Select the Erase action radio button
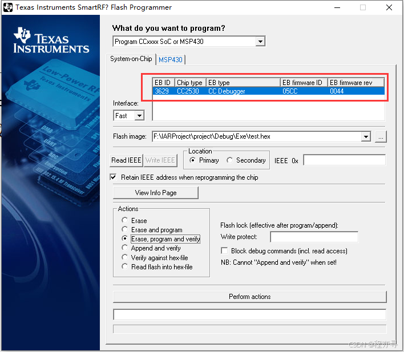The height and width of the screenshot is (352, 404). click(x=125, y=220)
